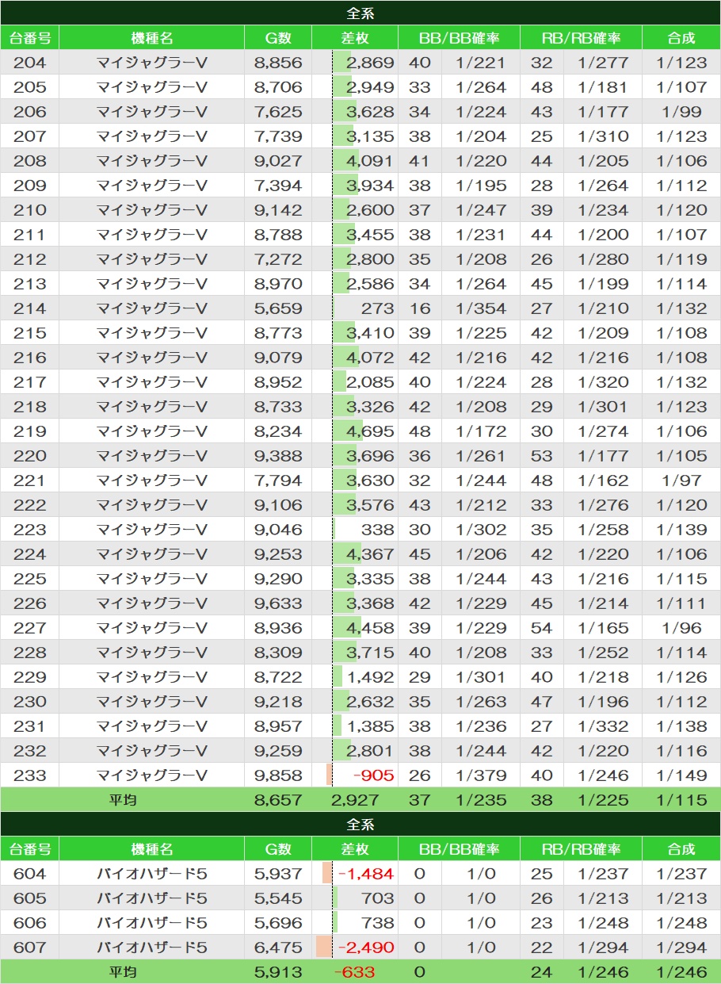Image resolution: width=721 pixels, height=984 pixels.
Task: Click the combined probability 1/149
Action: tap(681, 775)
